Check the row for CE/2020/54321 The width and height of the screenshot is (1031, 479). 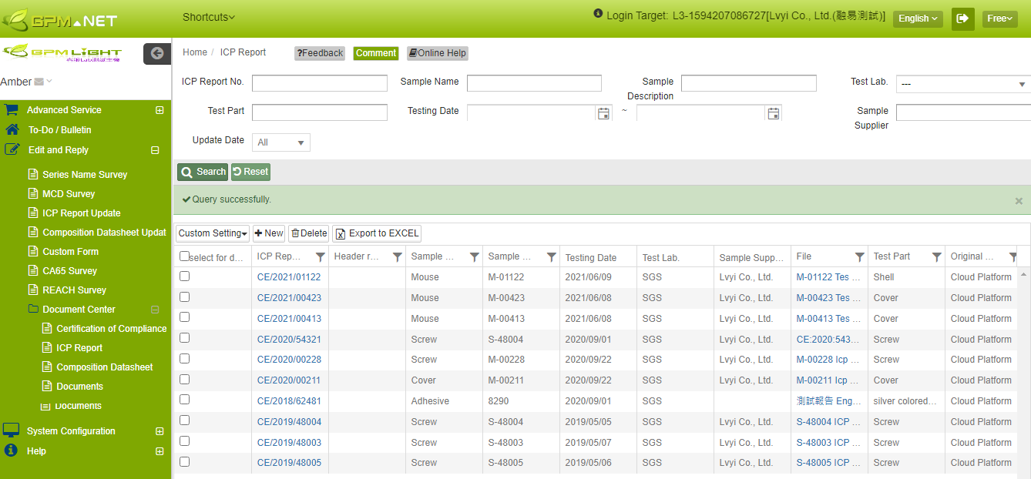(184, 338)
